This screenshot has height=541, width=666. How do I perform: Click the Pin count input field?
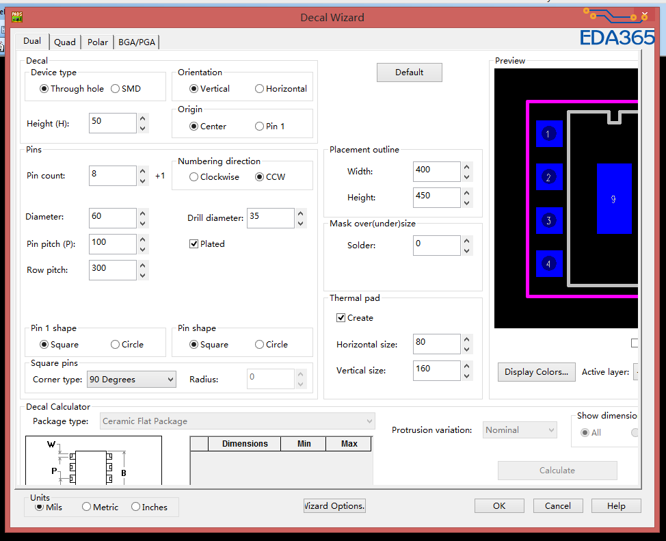[113, 176]
